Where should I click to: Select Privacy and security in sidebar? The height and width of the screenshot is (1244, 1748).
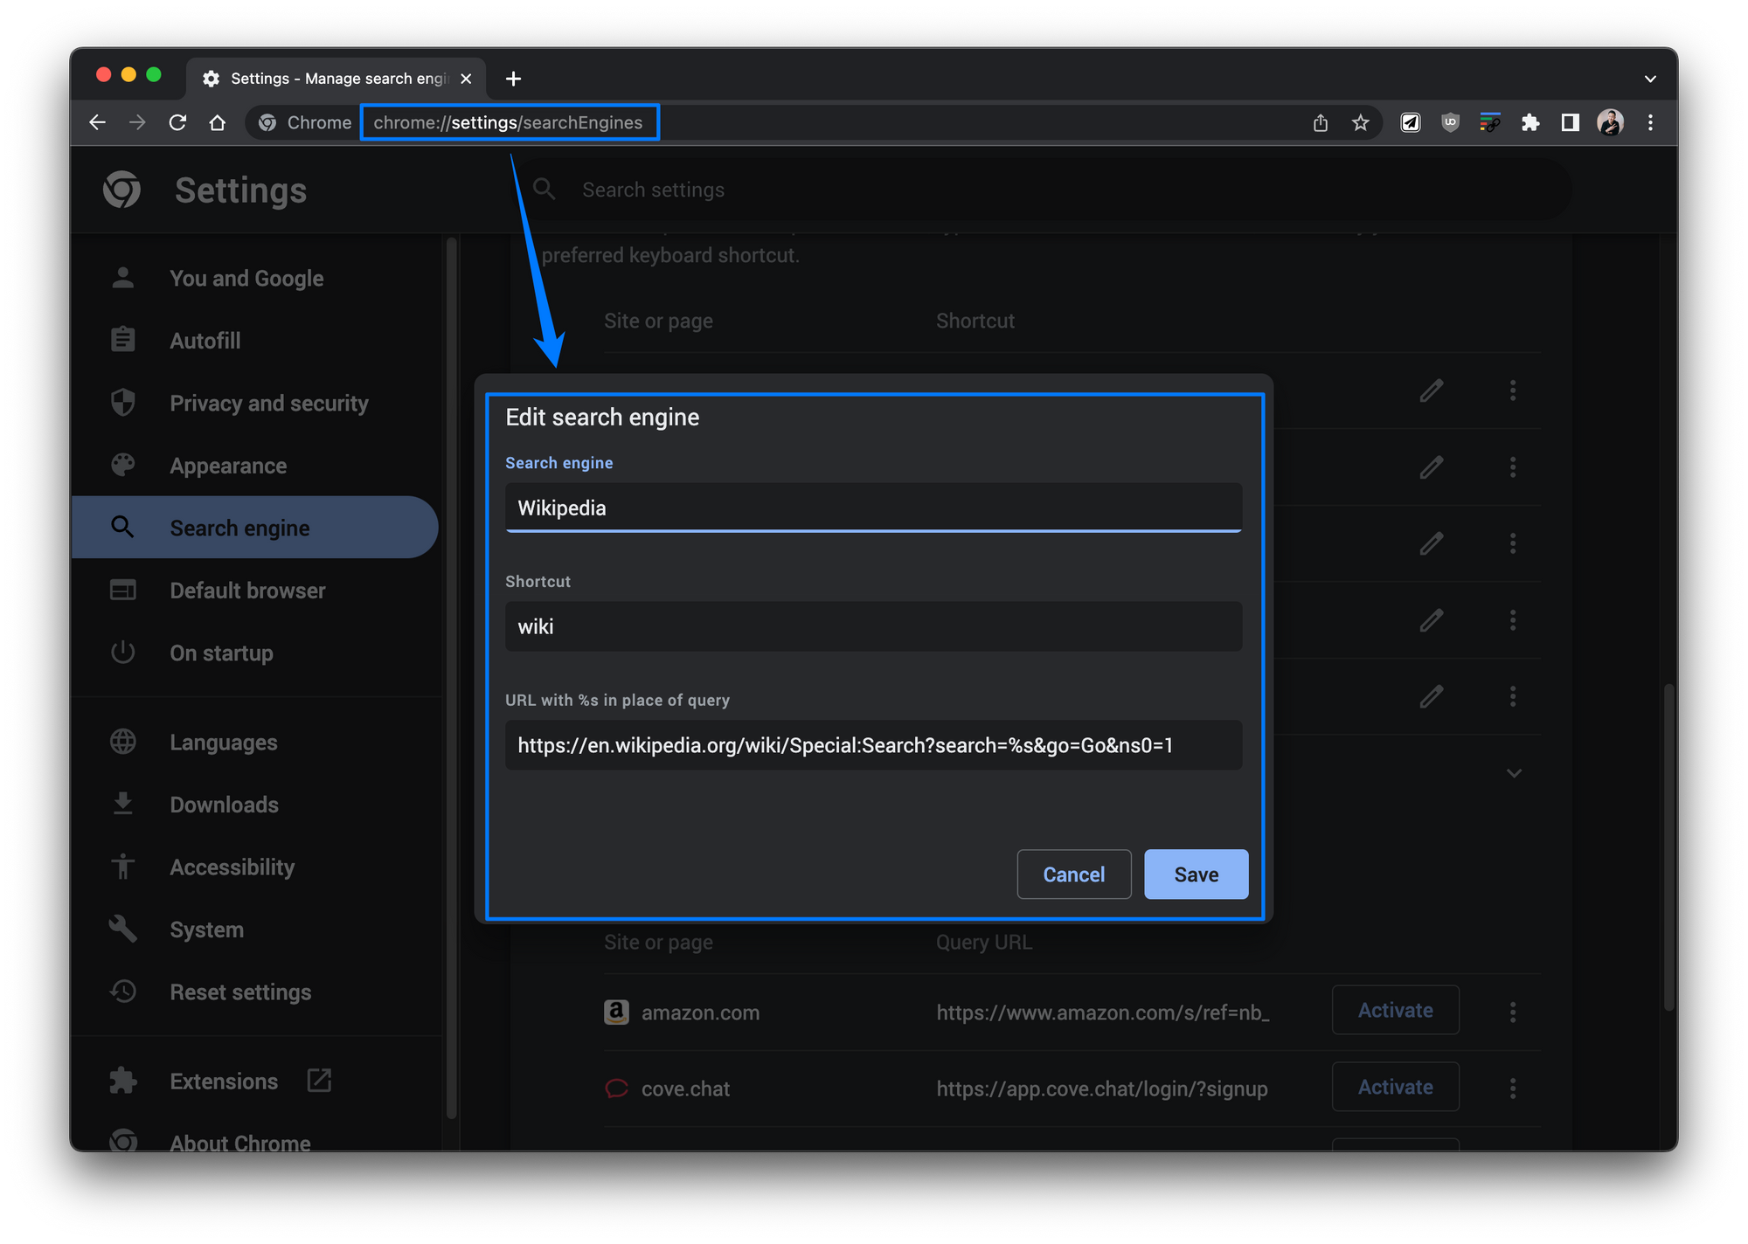[268, 404]
